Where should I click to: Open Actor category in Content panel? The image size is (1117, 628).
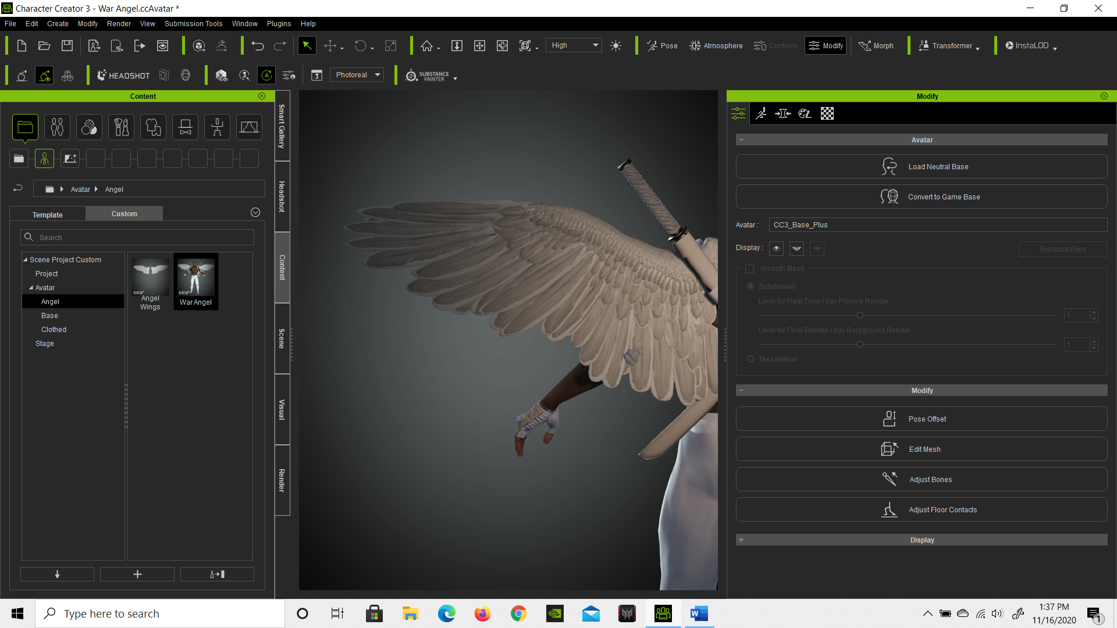point(57,127)
